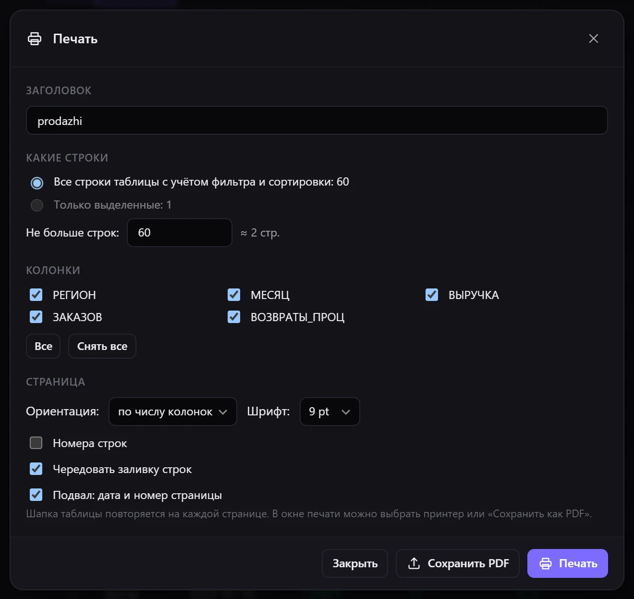Toggle Чередовать заливку строк checkbox
Screen dimensions: 634x599
click(x=36, y=469)
